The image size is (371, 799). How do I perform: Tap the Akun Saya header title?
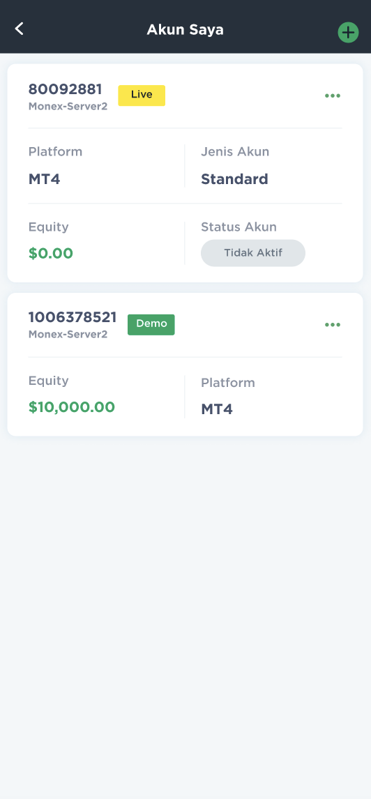[x=185, y=30]
